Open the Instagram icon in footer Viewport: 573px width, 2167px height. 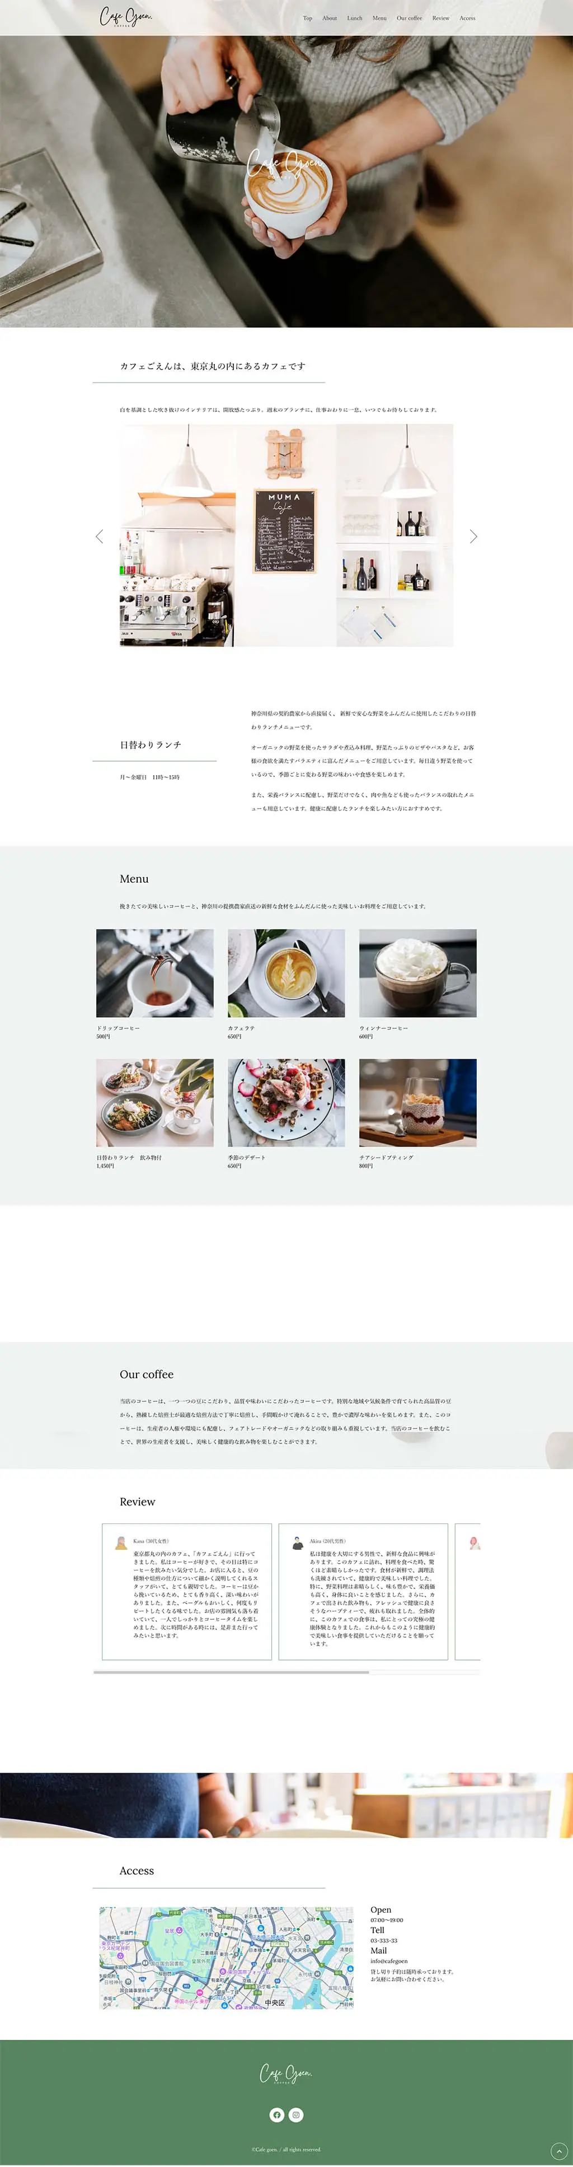[296, 2114]
